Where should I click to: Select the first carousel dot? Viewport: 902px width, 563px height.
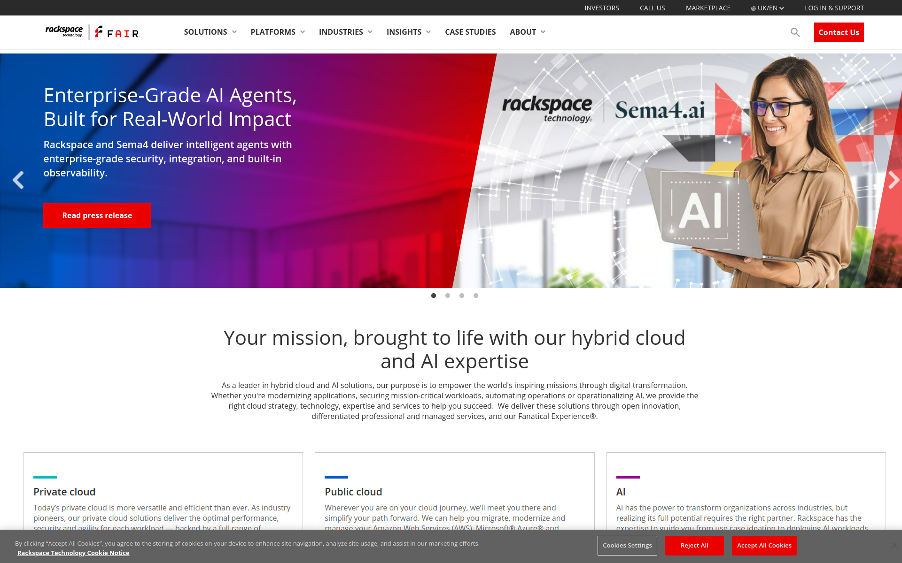tap(434, 296)
